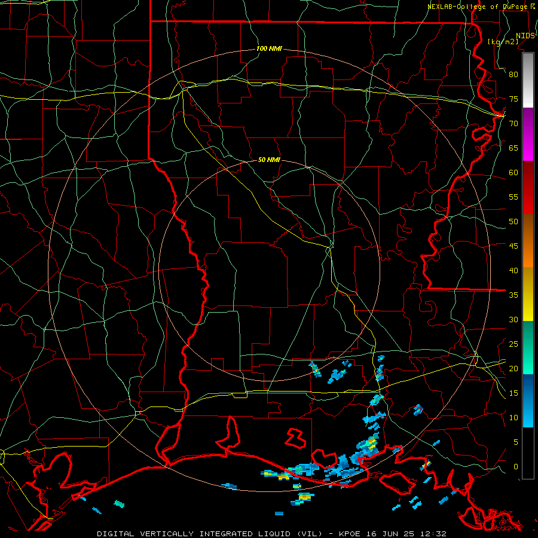Screen dimensions: 538x538
Task: Click the 0 value on VIL scale
Action: [516, 467]
